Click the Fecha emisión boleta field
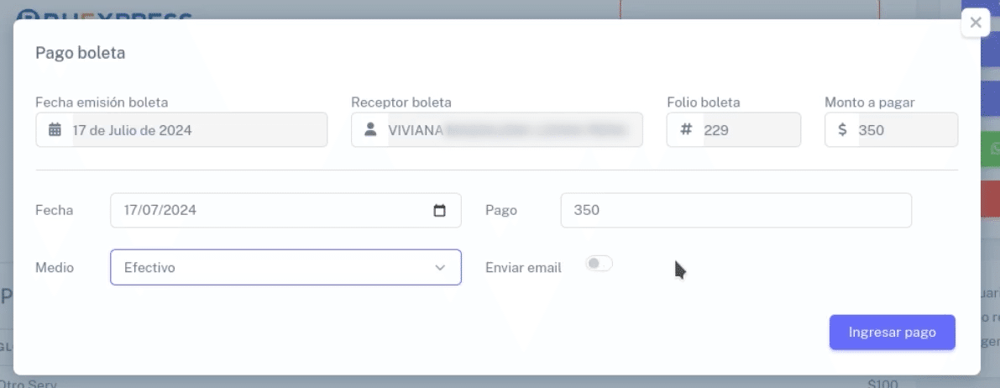1000x388 pixels. [x=181, y=130]
